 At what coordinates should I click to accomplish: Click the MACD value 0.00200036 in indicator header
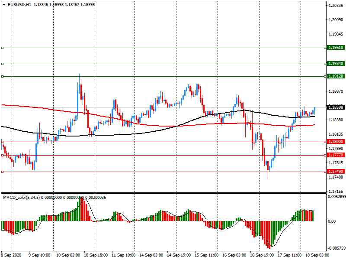(96, 198)
